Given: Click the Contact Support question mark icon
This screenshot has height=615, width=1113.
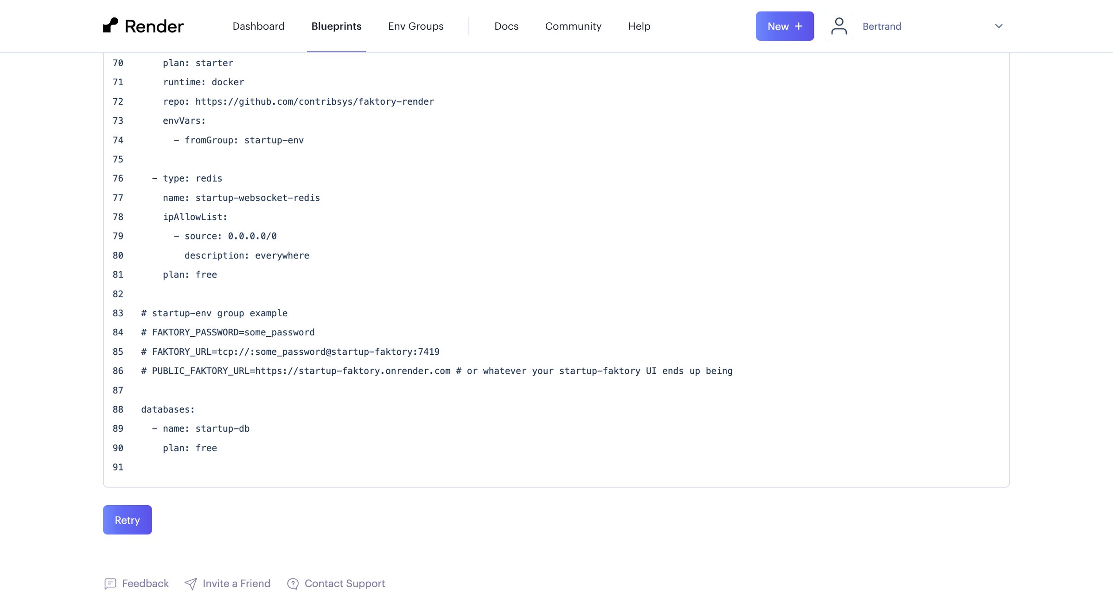Looking at the screenshot, I should [293, 584].
